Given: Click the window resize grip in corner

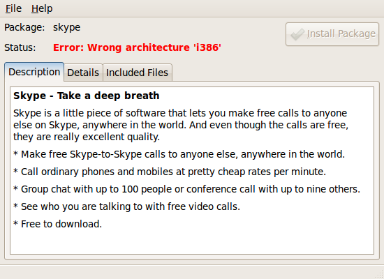Looking at the screenshot, I should [x=379, y=274].
